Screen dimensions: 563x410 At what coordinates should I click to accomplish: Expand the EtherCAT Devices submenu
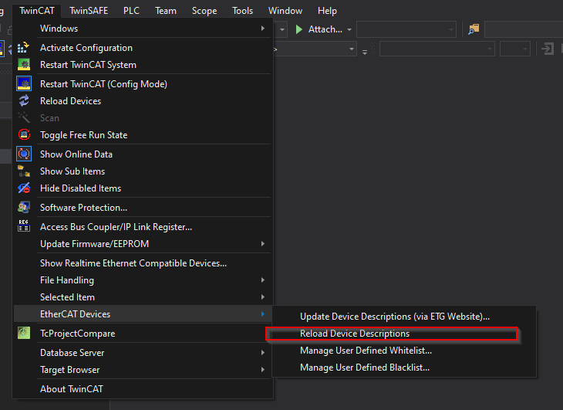(143, 313)
